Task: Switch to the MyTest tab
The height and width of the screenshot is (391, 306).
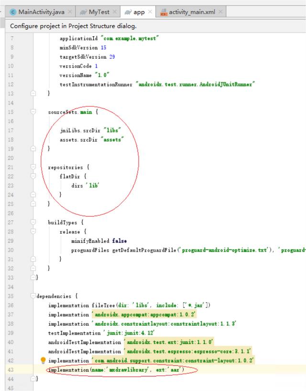Action: click(x=99, y=12)
